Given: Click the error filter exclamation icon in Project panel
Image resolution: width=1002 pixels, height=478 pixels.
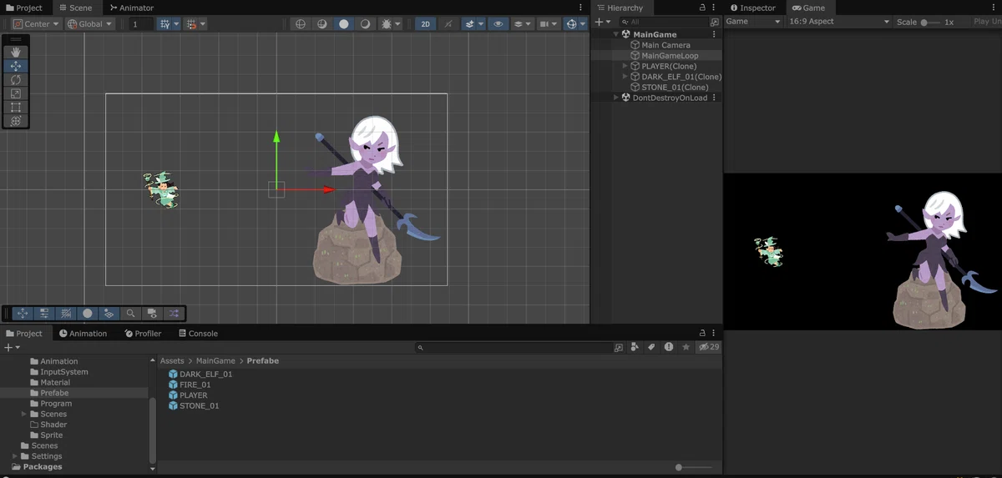Looking at the screenshot, I should 669,347.
